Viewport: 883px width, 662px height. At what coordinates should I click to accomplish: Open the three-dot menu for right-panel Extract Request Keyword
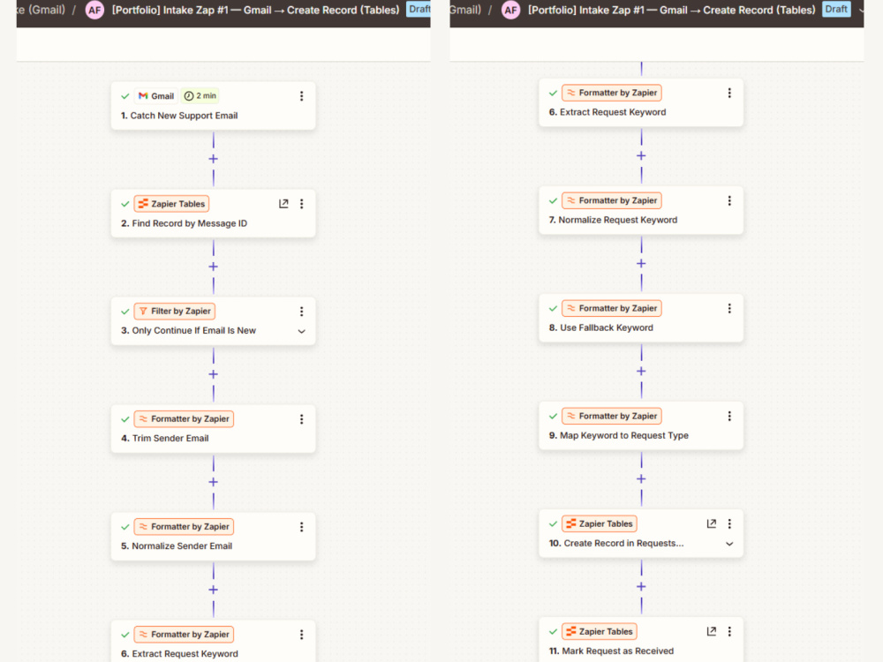pos(729,93)
